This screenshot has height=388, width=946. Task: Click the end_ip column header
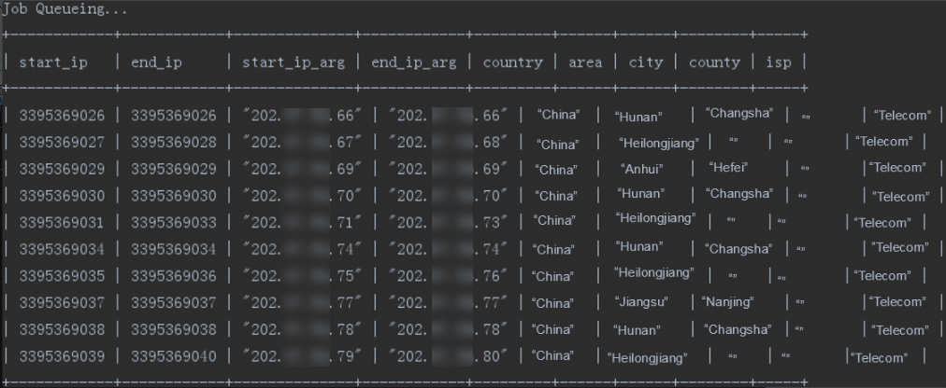[x=156, y=62]
